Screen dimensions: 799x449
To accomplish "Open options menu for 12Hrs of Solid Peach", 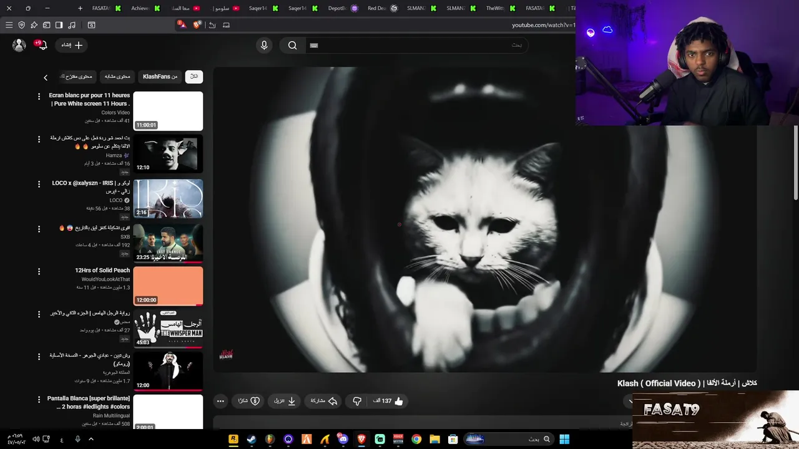I will [39, 271].
